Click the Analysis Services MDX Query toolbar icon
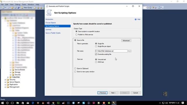This screenshot has width=187, height=105. click(x=38, y=8)
